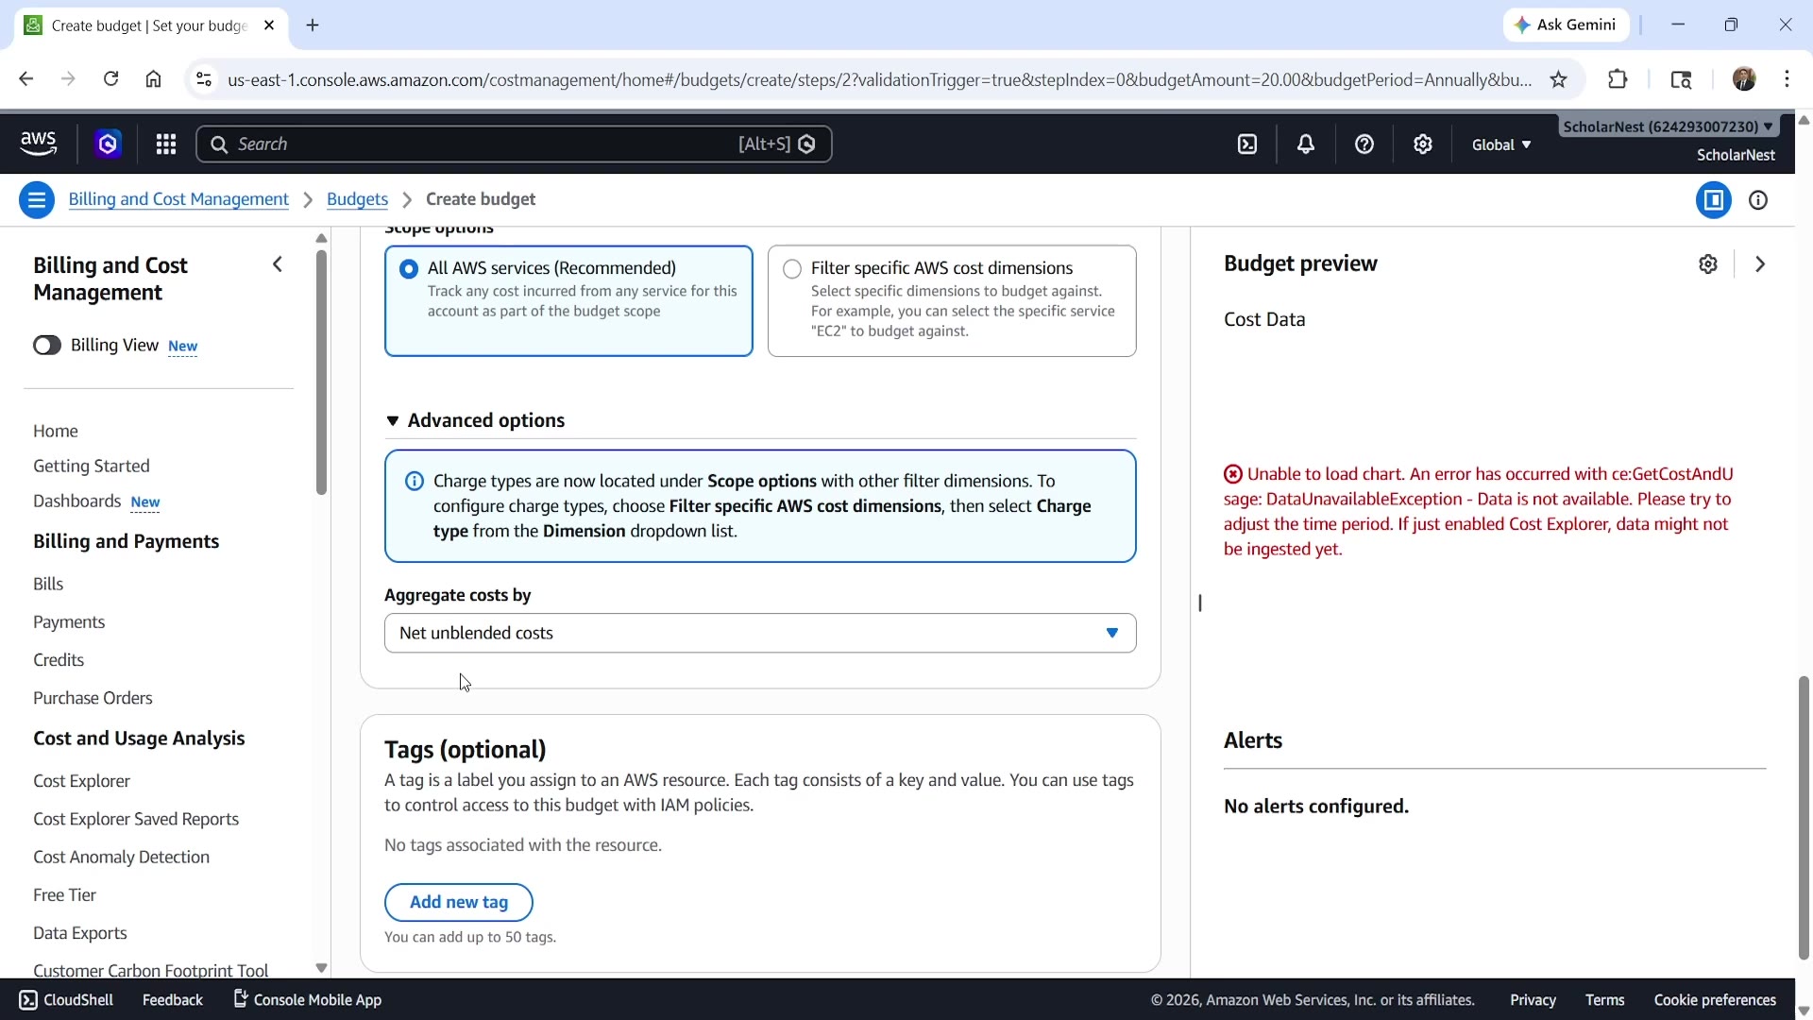Screen dimensions: 1813x1020
Task: Bookmark this page with the star
Action: coord(1559,79)
